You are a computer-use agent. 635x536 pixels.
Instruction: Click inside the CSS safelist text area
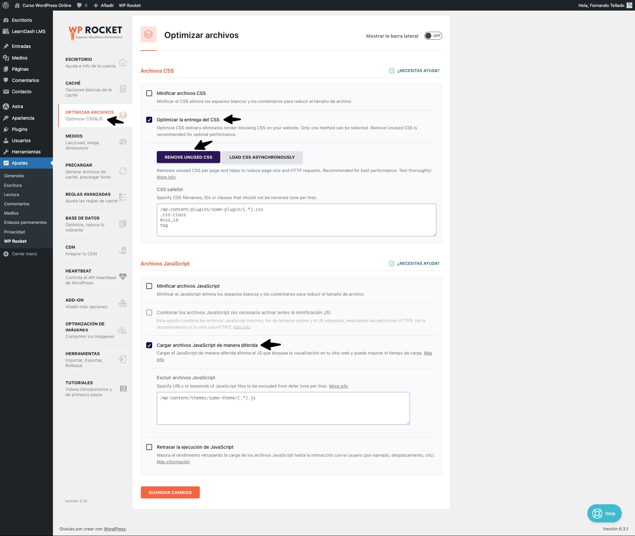[296, 220]
